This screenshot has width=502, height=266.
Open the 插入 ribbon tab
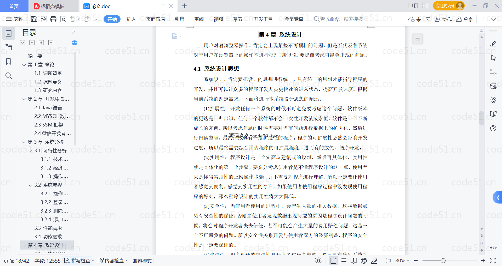click(131, 19)
